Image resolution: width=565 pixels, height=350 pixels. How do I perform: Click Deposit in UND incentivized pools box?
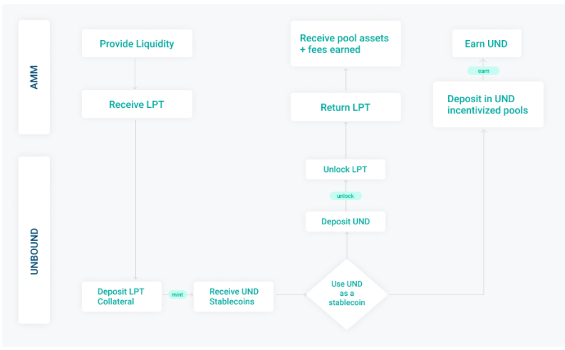(x=487, y=105)
